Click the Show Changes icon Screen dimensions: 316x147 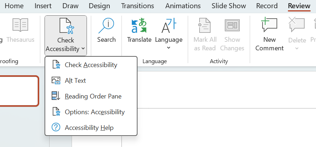coord(232,25)
